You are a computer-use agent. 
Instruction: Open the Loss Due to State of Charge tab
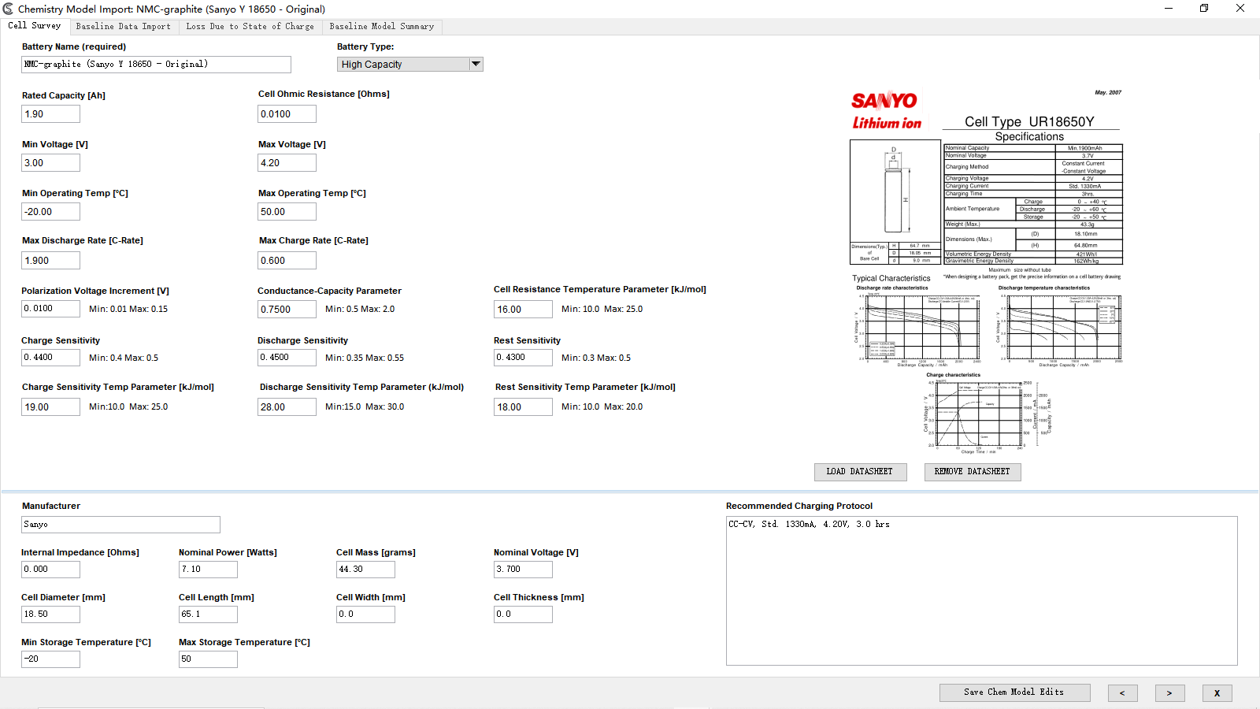pos(250,27)
